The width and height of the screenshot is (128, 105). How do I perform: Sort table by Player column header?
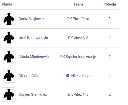[7, 4]
